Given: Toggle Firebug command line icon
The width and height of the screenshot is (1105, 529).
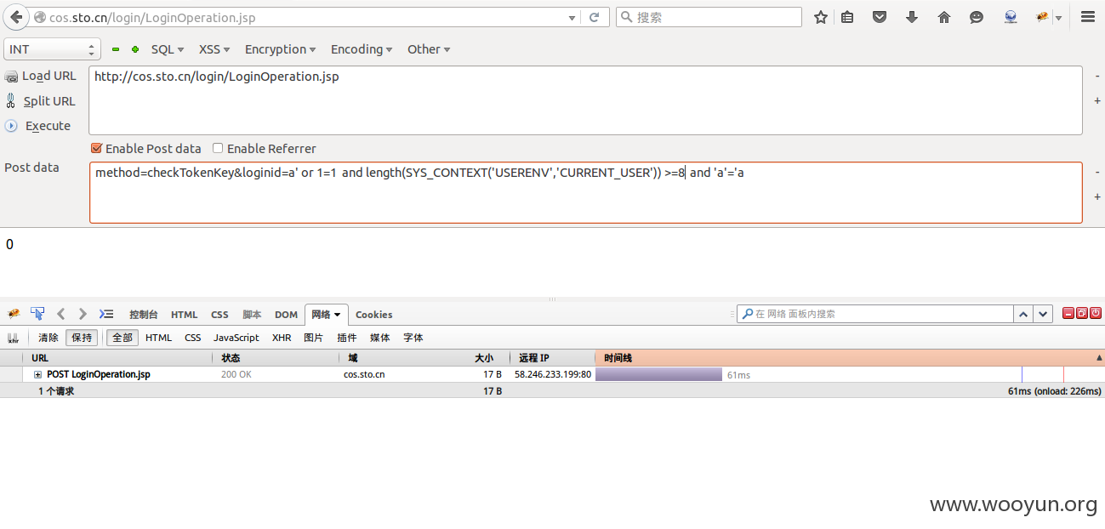Looking at the screenshot, I should click(x=106, y=314).
